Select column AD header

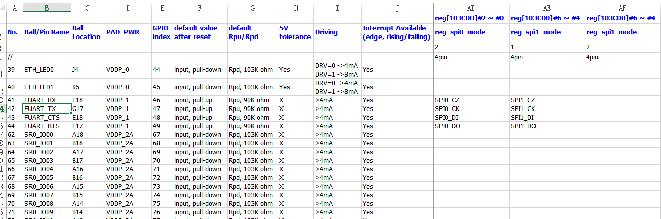(x=471, y=7)
